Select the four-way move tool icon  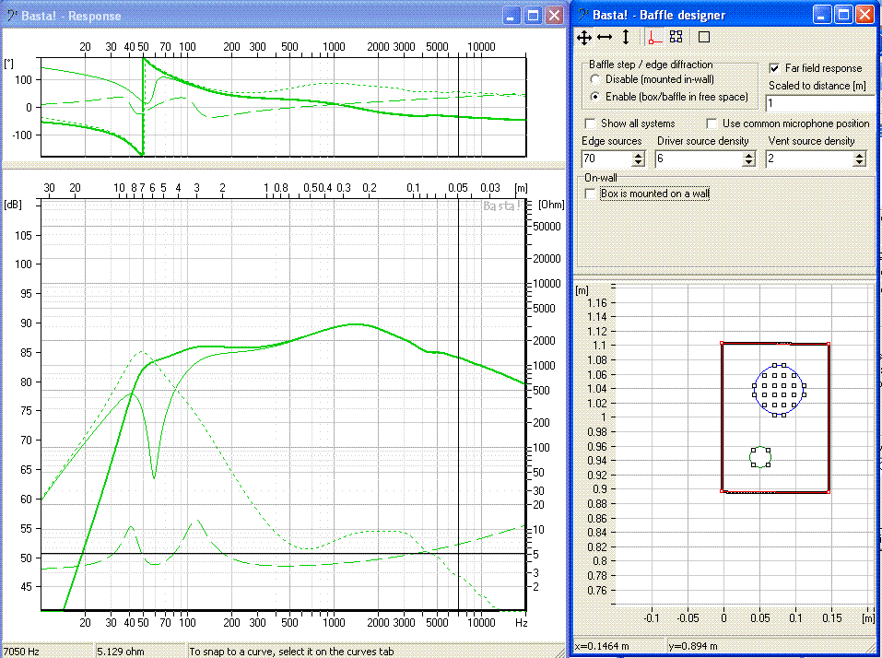pos(583,37)
